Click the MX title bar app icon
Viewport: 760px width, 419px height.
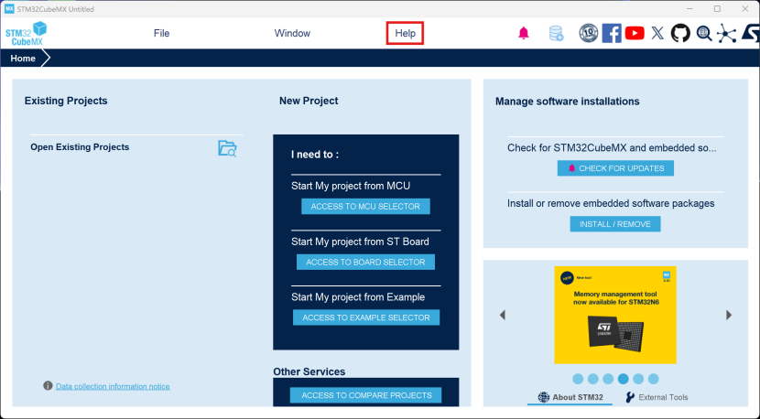(9, 9)
